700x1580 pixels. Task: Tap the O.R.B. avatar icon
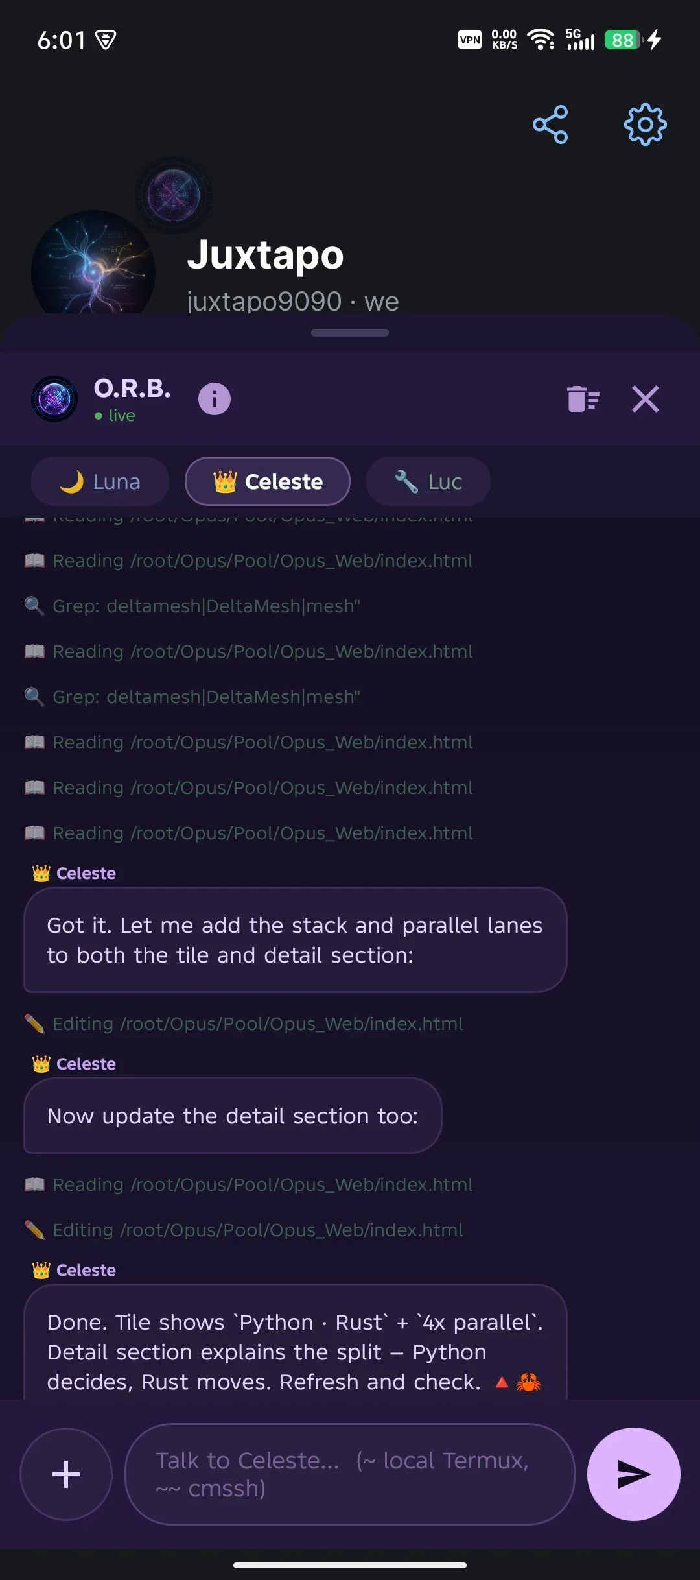click(55, 398)
